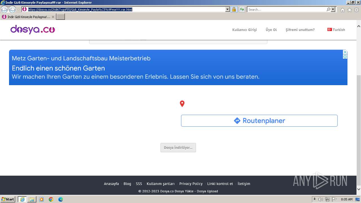The width and height of the screenshot is (361, 203).
Task: Go back with the browser Back arrow
Action: (x=5, y=10)
